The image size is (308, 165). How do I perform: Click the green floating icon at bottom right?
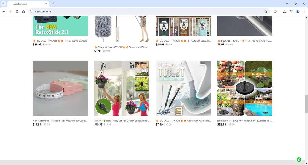click(299, 160)
